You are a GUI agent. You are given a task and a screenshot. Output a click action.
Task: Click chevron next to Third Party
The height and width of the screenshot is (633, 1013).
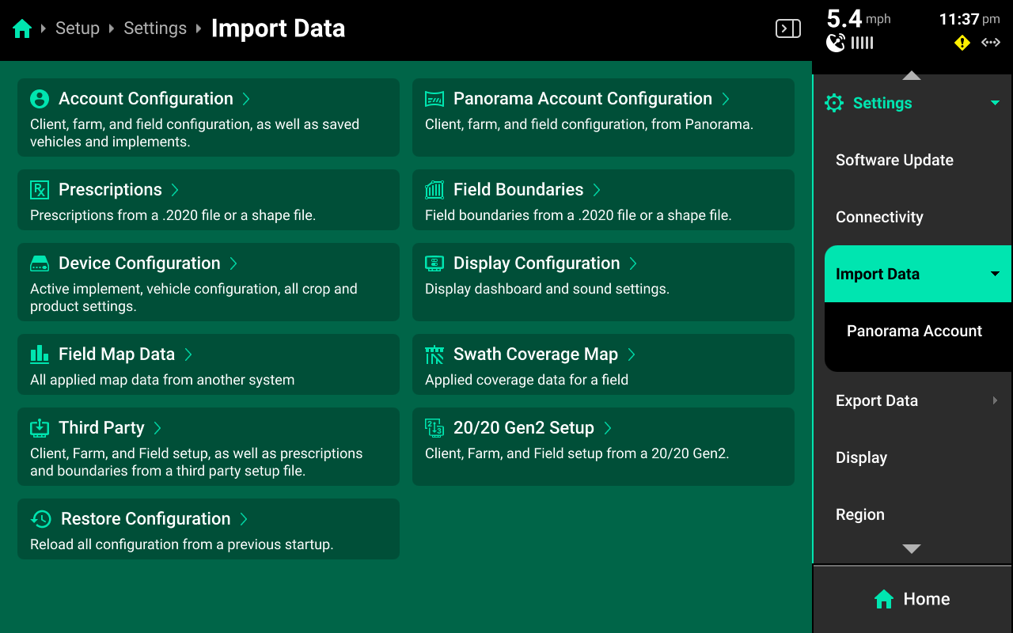pos(157,428)
